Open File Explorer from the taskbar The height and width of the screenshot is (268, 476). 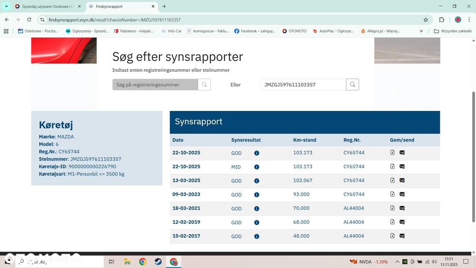(127, 262)
